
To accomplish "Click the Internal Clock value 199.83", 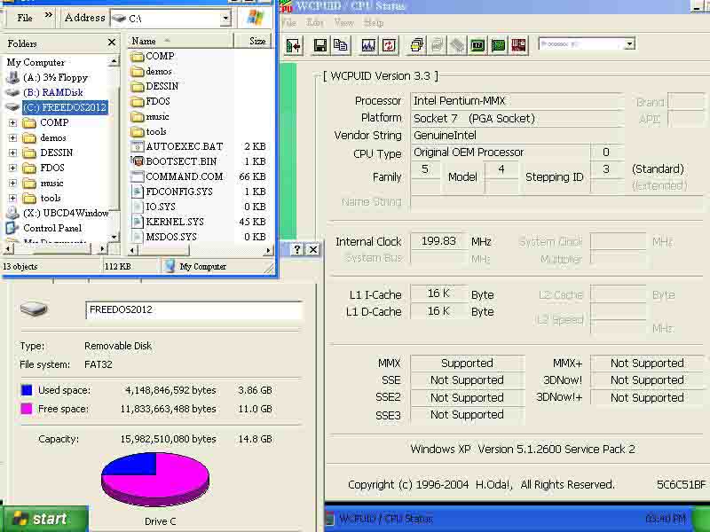I will [438, 241].
